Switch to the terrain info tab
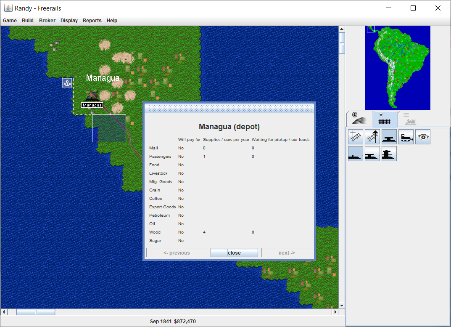 tap(359, 119)
